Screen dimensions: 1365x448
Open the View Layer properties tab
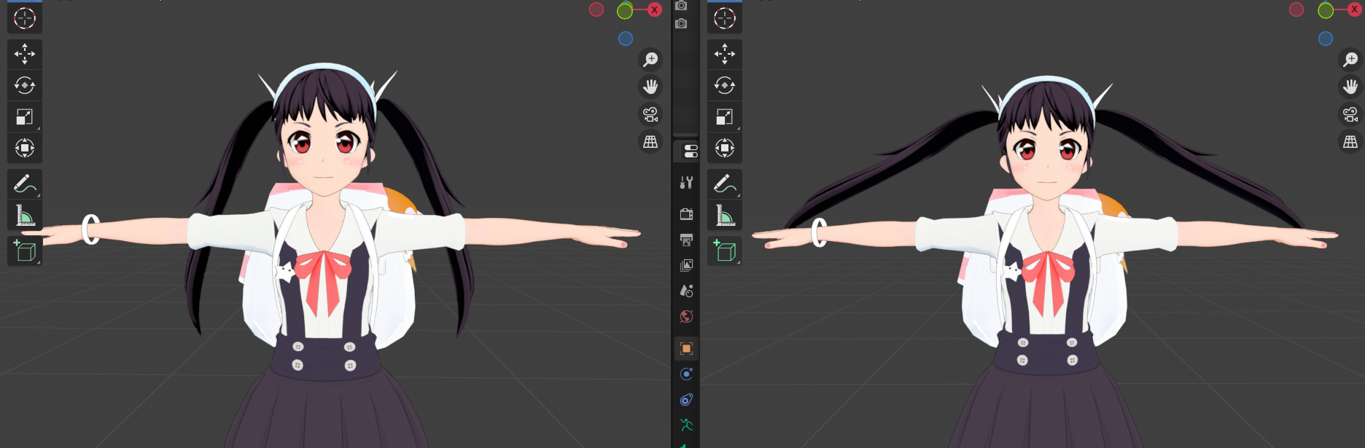tap(686, 265)
